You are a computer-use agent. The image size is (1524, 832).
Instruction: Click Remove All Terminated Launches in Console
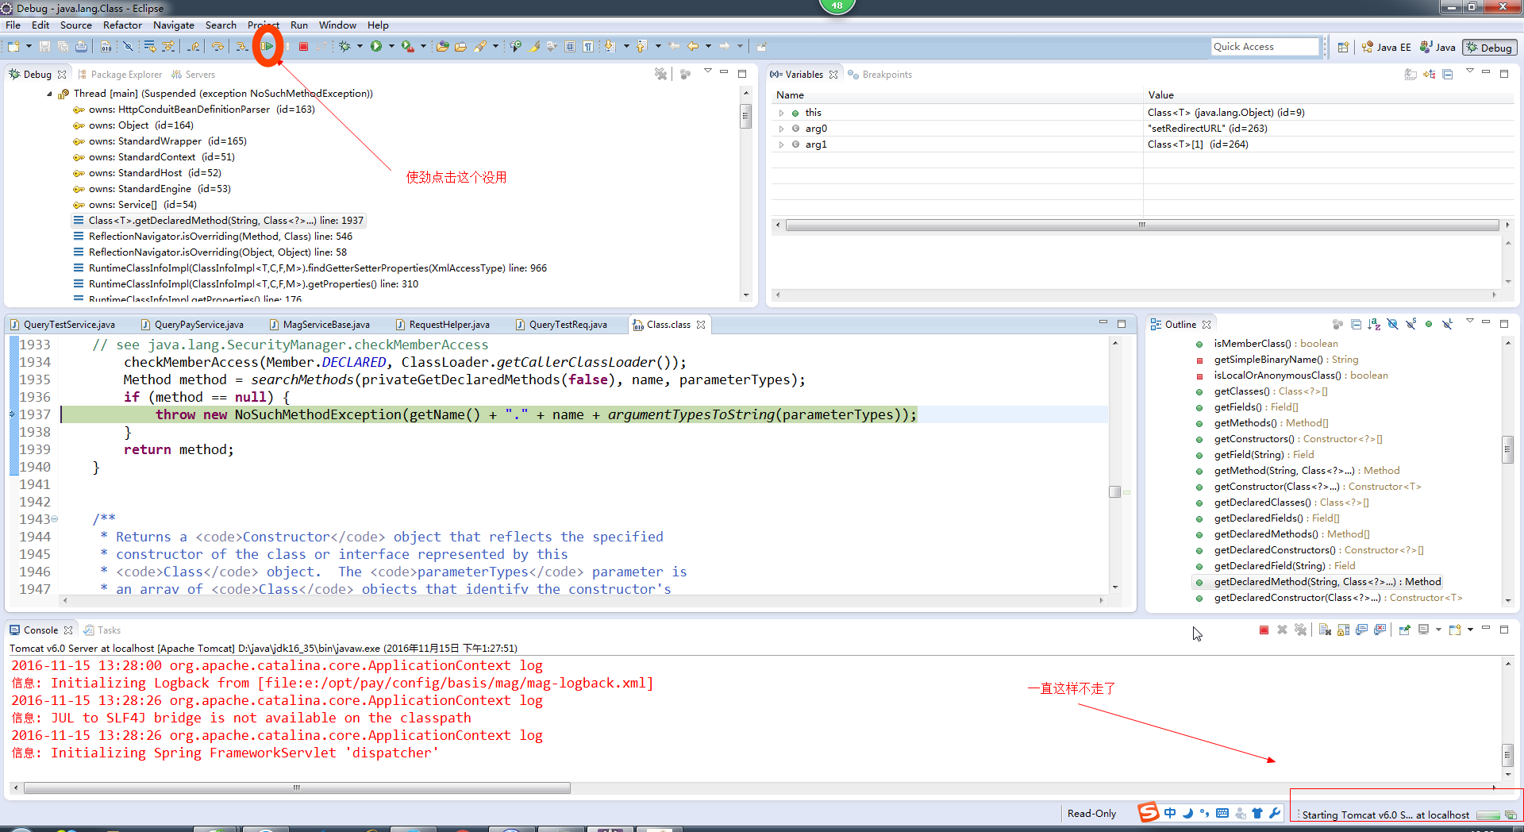(1300, 630)
